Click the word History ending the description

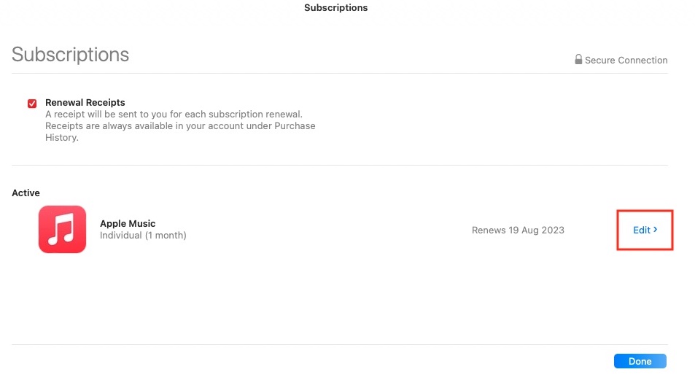coord(61,138)
